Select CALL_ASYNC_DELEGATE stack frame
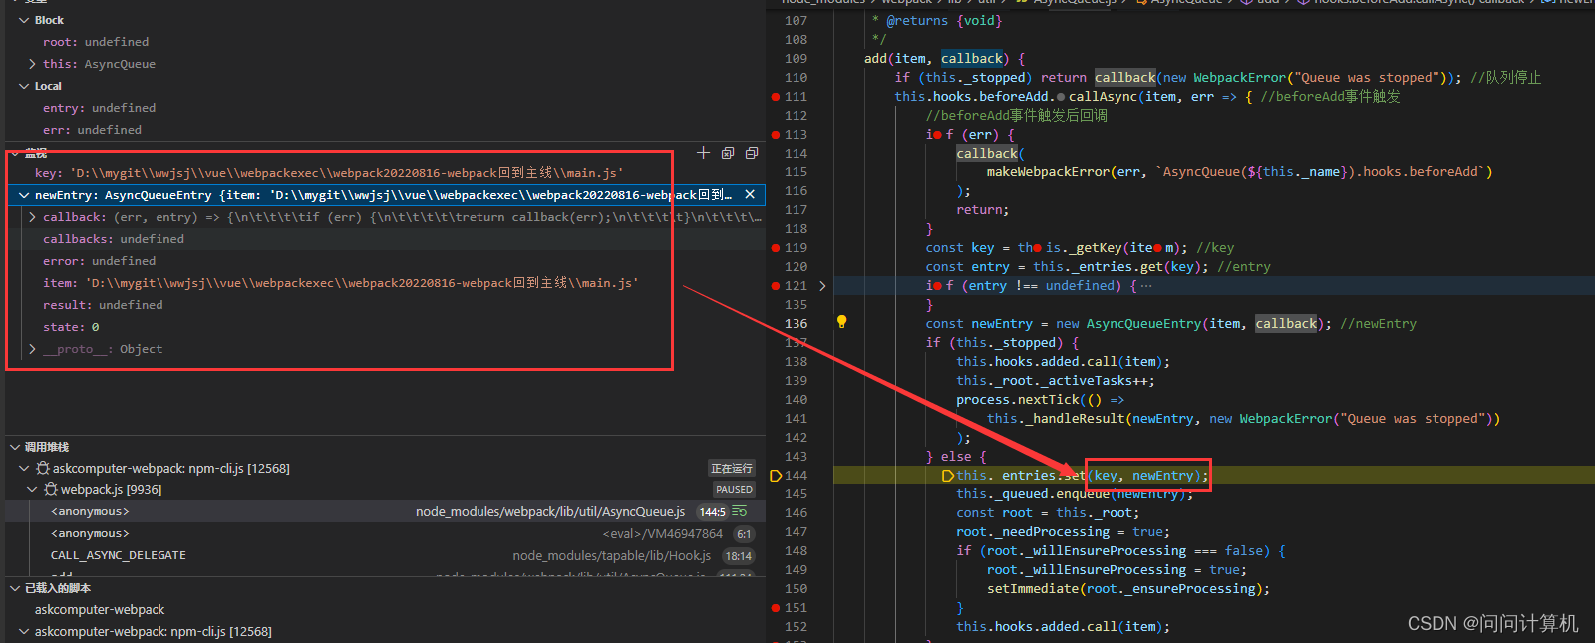 [385, 555]
